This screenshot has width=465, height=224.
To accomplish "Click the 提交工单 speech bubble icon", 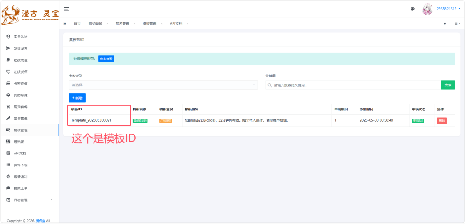I will 8,189.
